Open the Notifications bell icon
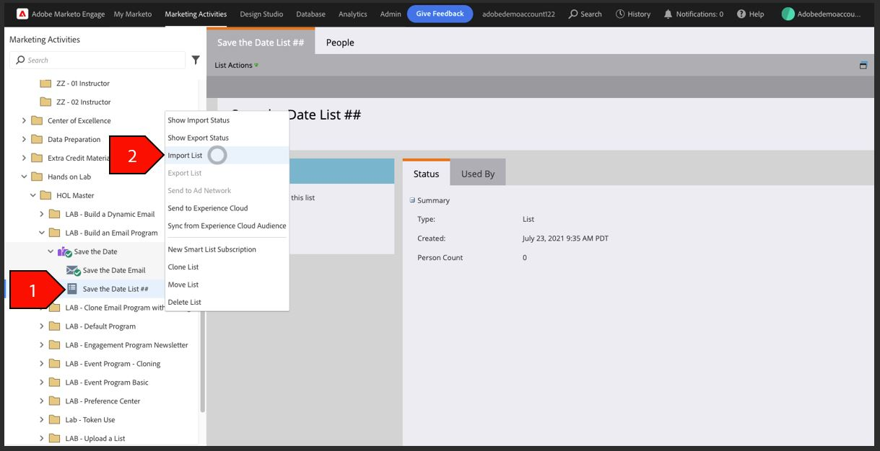 (668, 14)
